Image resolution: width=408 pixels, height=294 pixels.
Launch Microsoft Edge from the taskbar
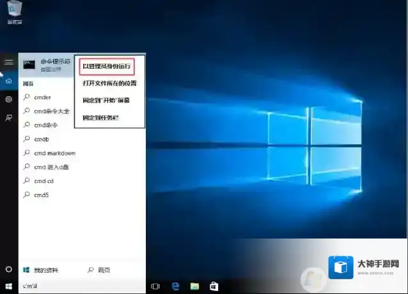coord(176,286)
